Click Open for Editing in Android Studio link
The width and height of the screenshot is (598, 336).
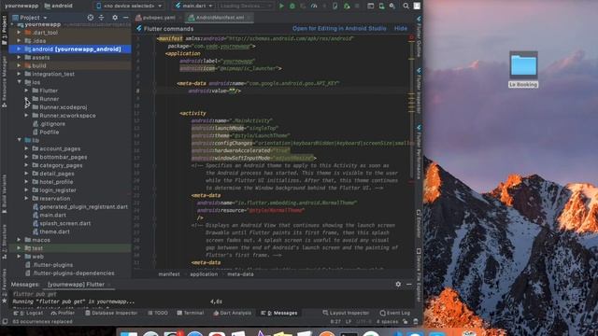[339, 29]
